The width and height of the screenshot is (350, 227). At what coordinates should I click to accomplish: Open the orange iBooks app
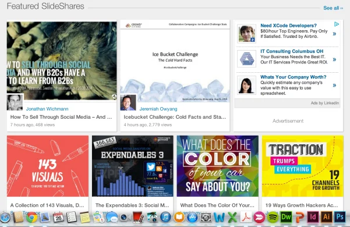[x=179, y=218]
